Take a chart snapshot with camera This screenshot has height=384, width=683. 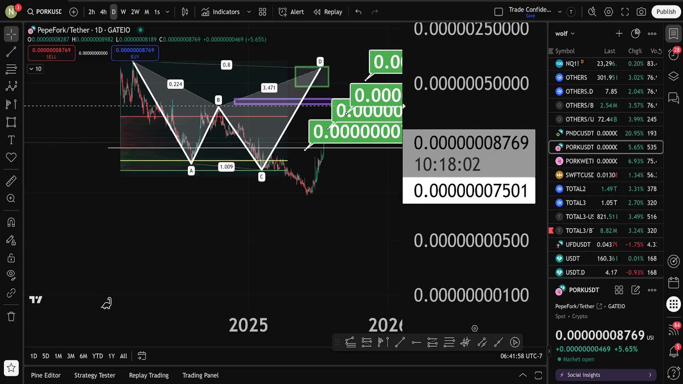pos(641,11)
